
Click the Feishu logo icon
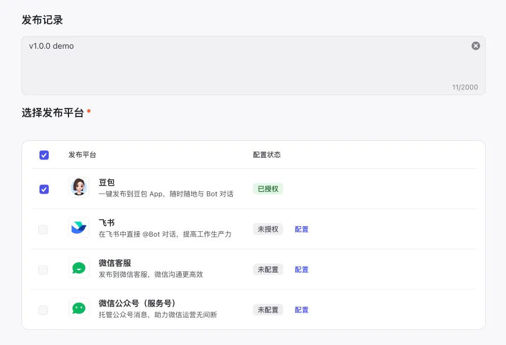coord(79,228)
